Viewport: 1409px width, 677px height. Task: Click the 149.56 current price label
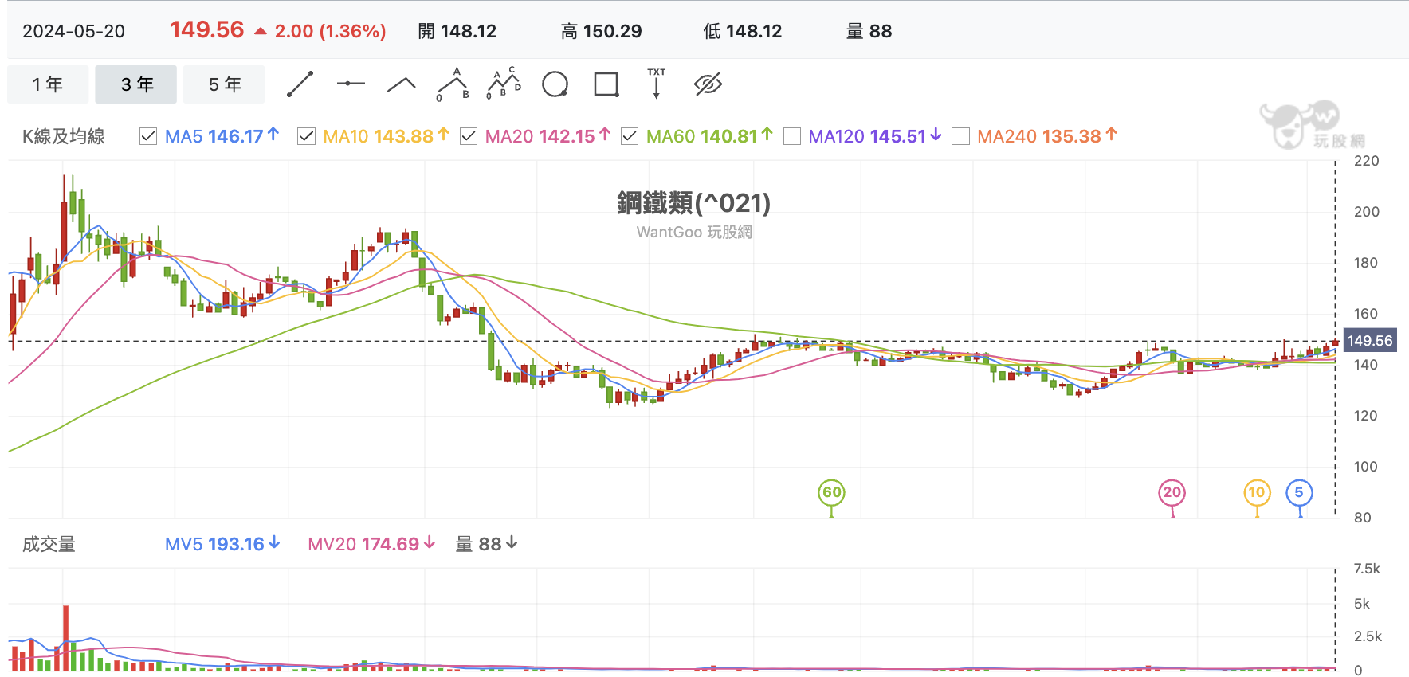pos(1369,341)
